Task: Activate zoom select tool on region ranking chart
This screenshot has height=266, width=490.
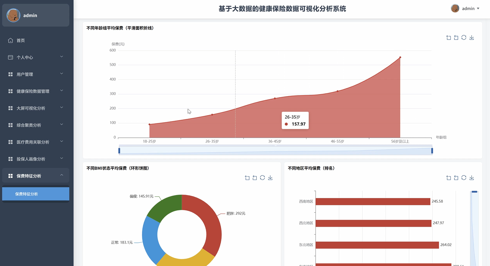Action: (448, 178)
